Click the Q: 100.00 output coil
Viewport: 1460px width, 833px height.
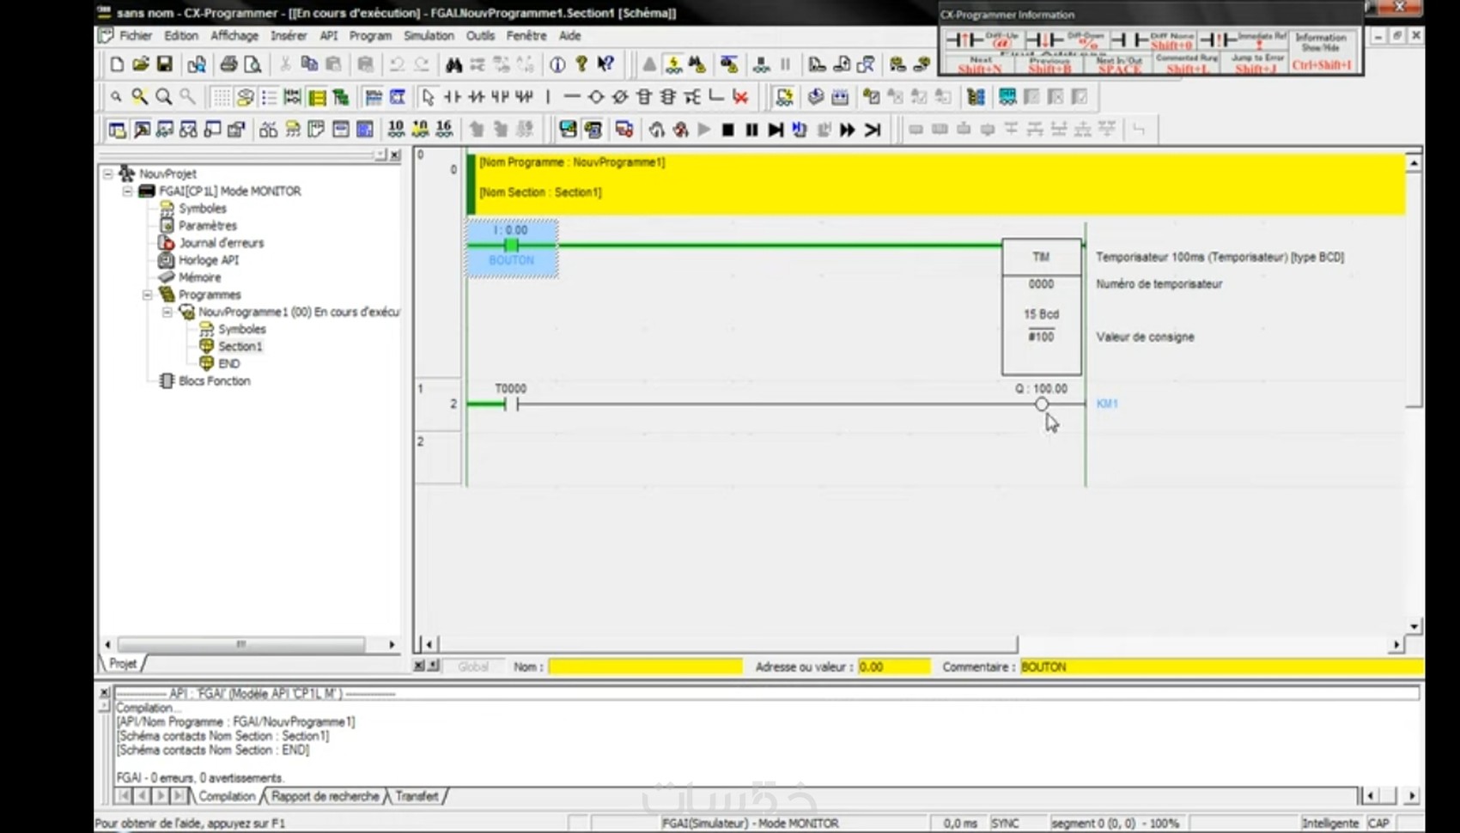tap(1041, 404)
